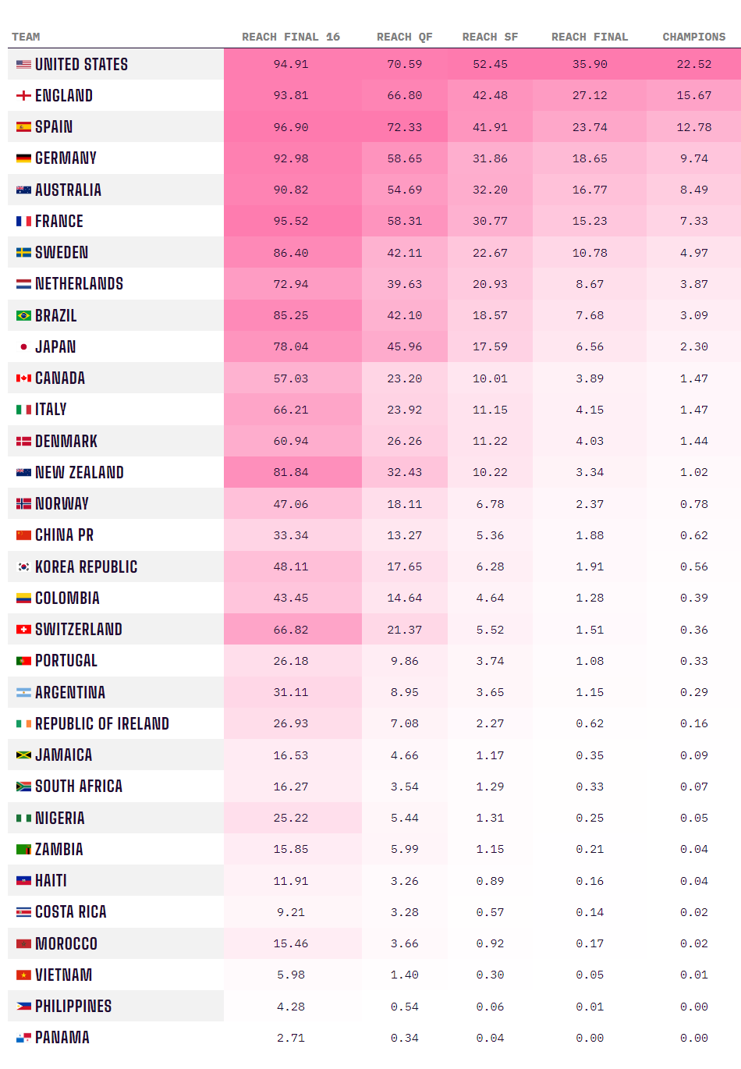Click the Spain flag icon
The height and width of the screenshot is (1069, 741).
[x=24, y=127]
